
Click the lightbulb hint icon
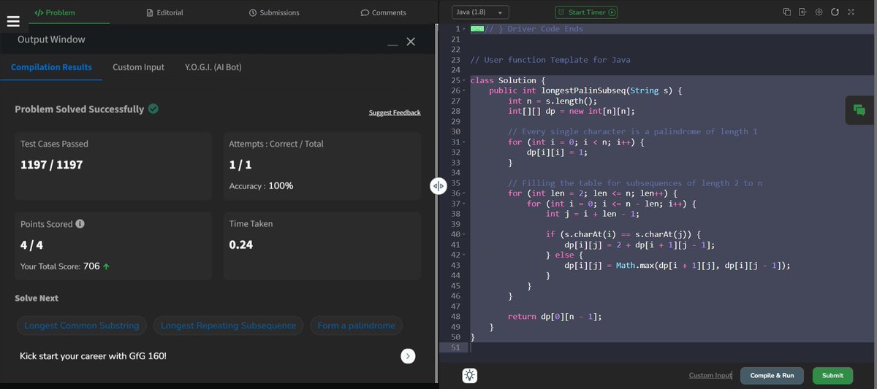[469, 375]
